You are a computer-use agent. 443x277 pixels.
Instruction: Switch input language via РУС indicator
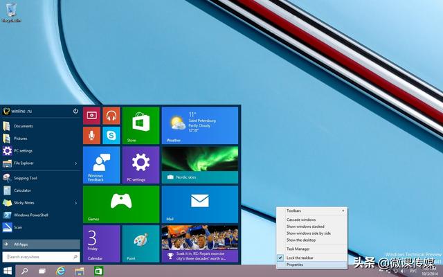click(x=413, y=271)
